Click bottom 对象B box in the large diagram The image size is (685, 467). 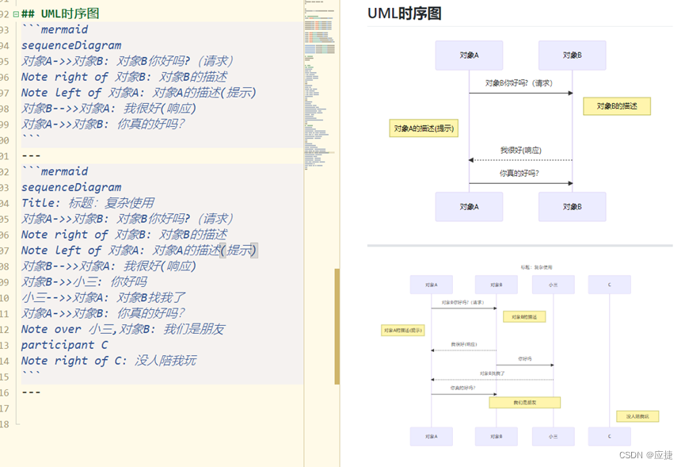point(573,207)
